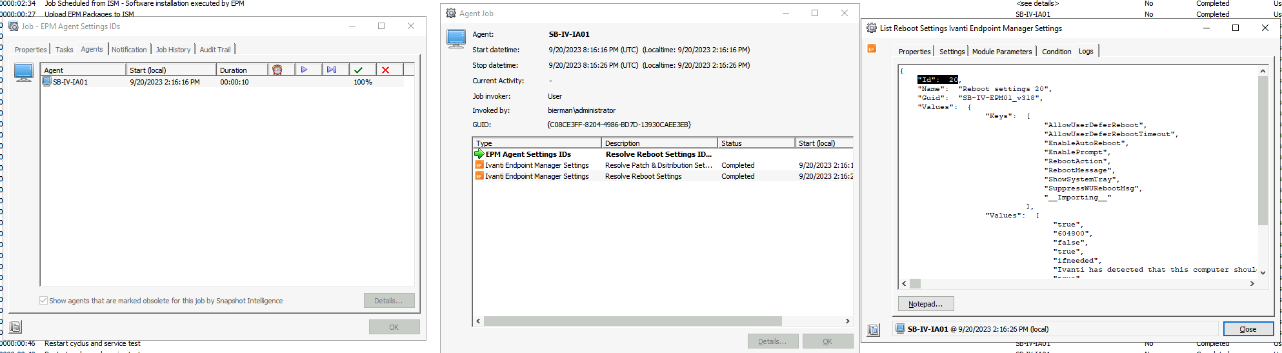Screen dimensions: 1282x353
Task: Switch to the Tasks tab
Action: (65, 50)
